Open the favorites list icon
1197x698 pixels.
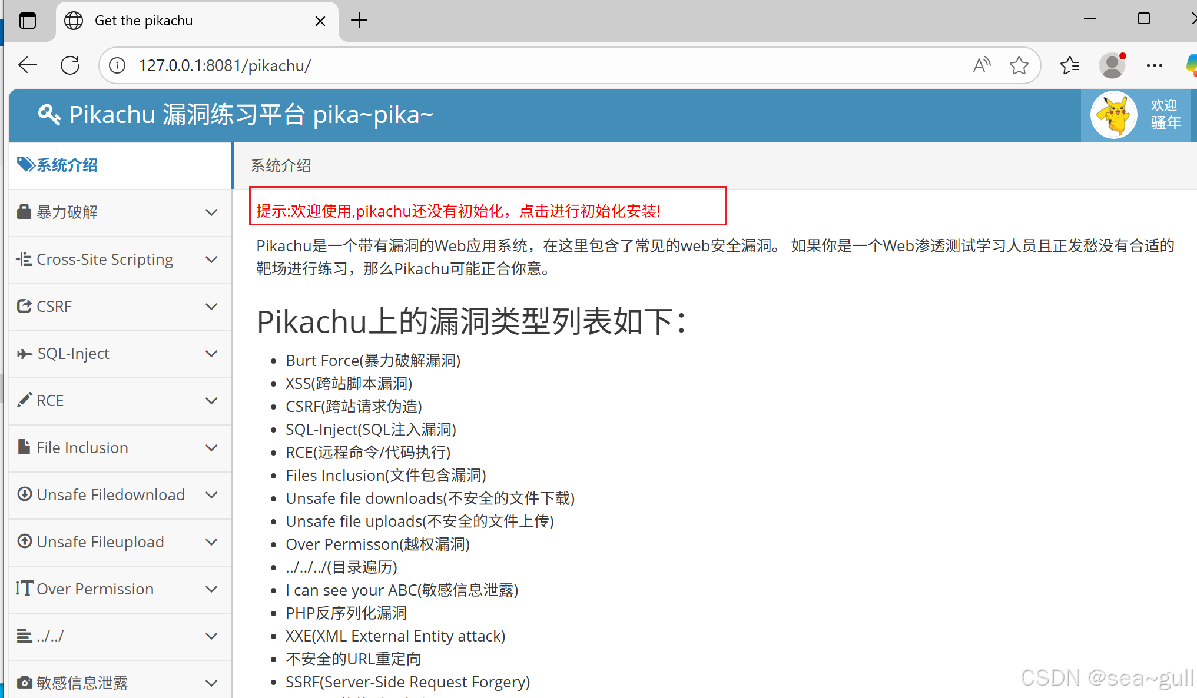(x=1069, y=65)
